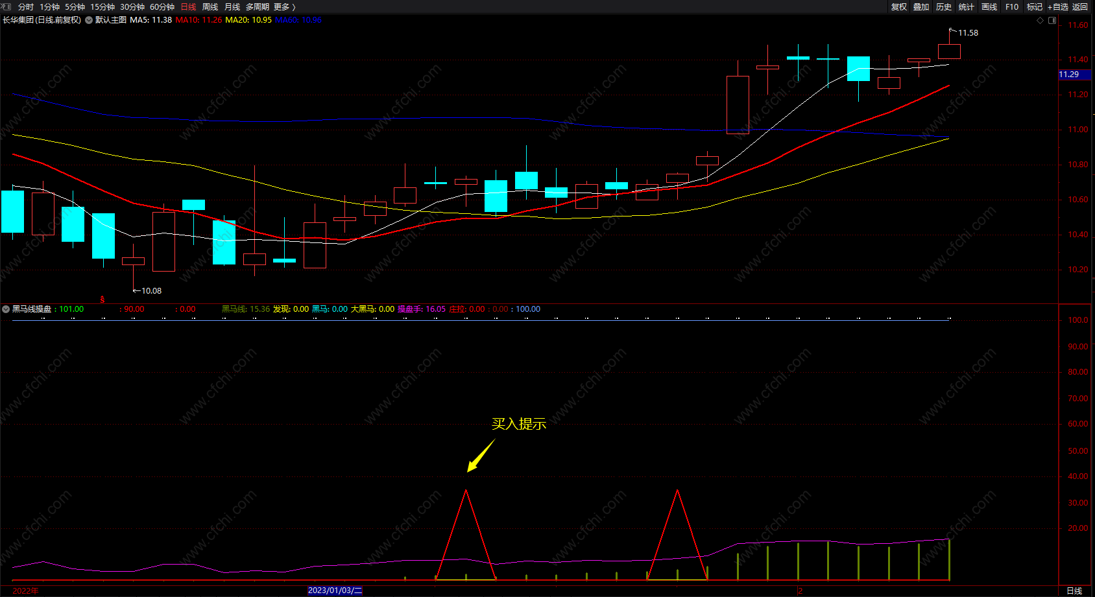Toggle the right side panel icon
Viewport: 1095px width, 597px height.
pyautogui.click(x=1052, y=20)
